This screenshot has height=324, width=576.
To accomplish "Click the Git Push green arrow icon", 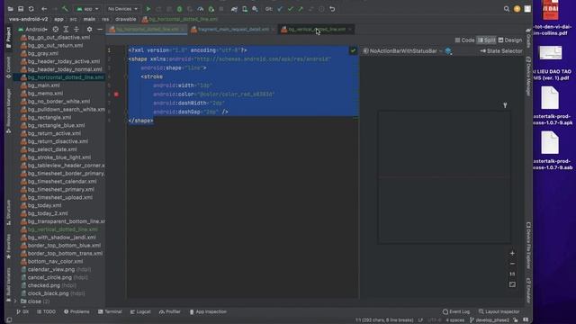I will pos(301,9).
